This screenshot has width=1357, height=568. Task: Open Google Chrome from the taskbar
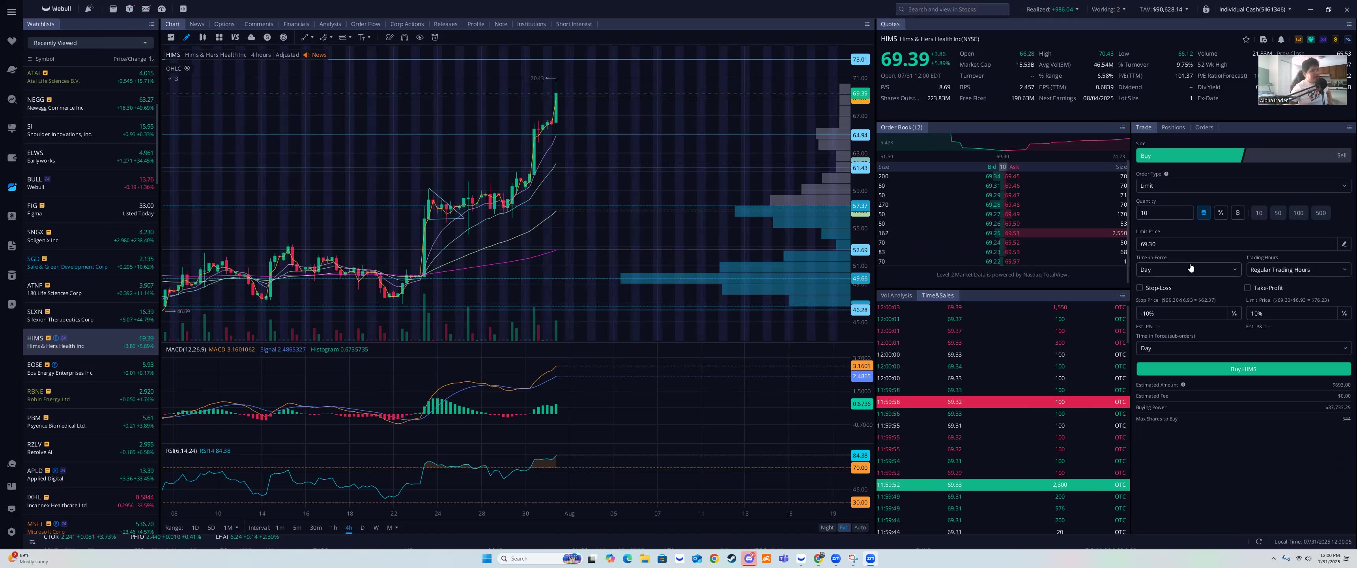pyautogui.click(x=714, y=559)
